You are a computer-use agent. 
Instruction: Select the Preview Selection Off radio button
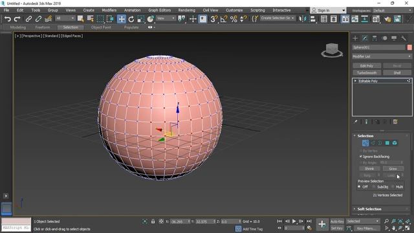[x=359, y=187]
